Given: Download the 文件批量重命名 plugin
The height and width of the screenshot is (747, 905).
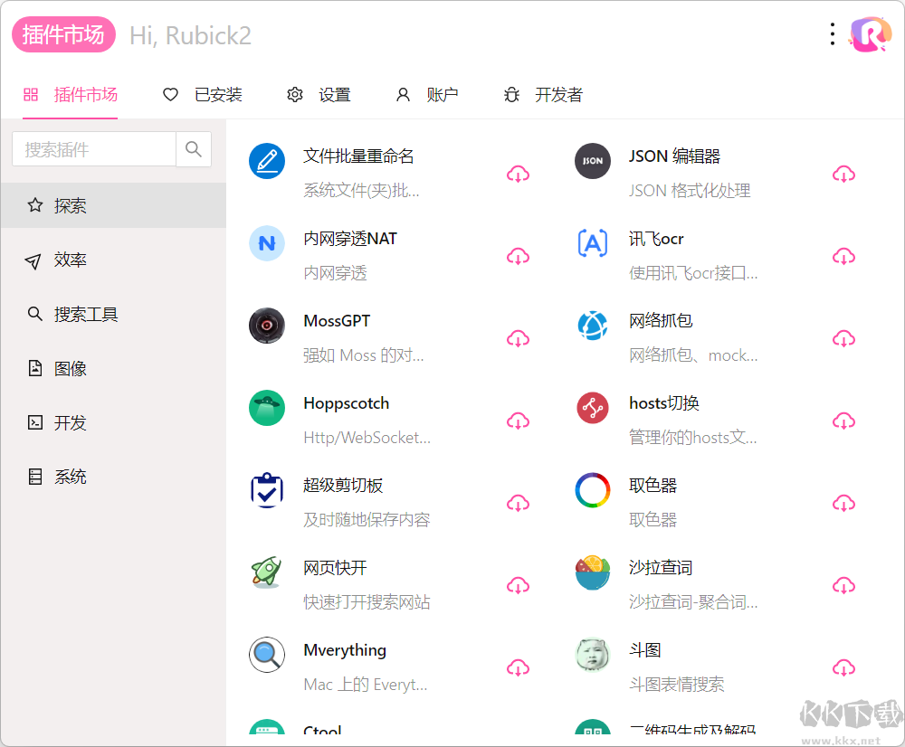Looking at the screenshot, I should [x=518, y=174].
